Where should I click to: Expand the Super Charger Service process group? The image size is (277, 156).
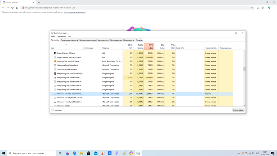pyautogui.click(x=52, y=57)
